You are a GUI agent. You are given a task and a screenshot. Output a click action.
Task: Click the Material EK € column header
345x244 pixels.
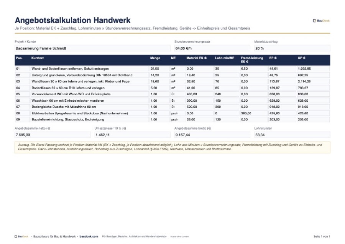pos(197,58)
